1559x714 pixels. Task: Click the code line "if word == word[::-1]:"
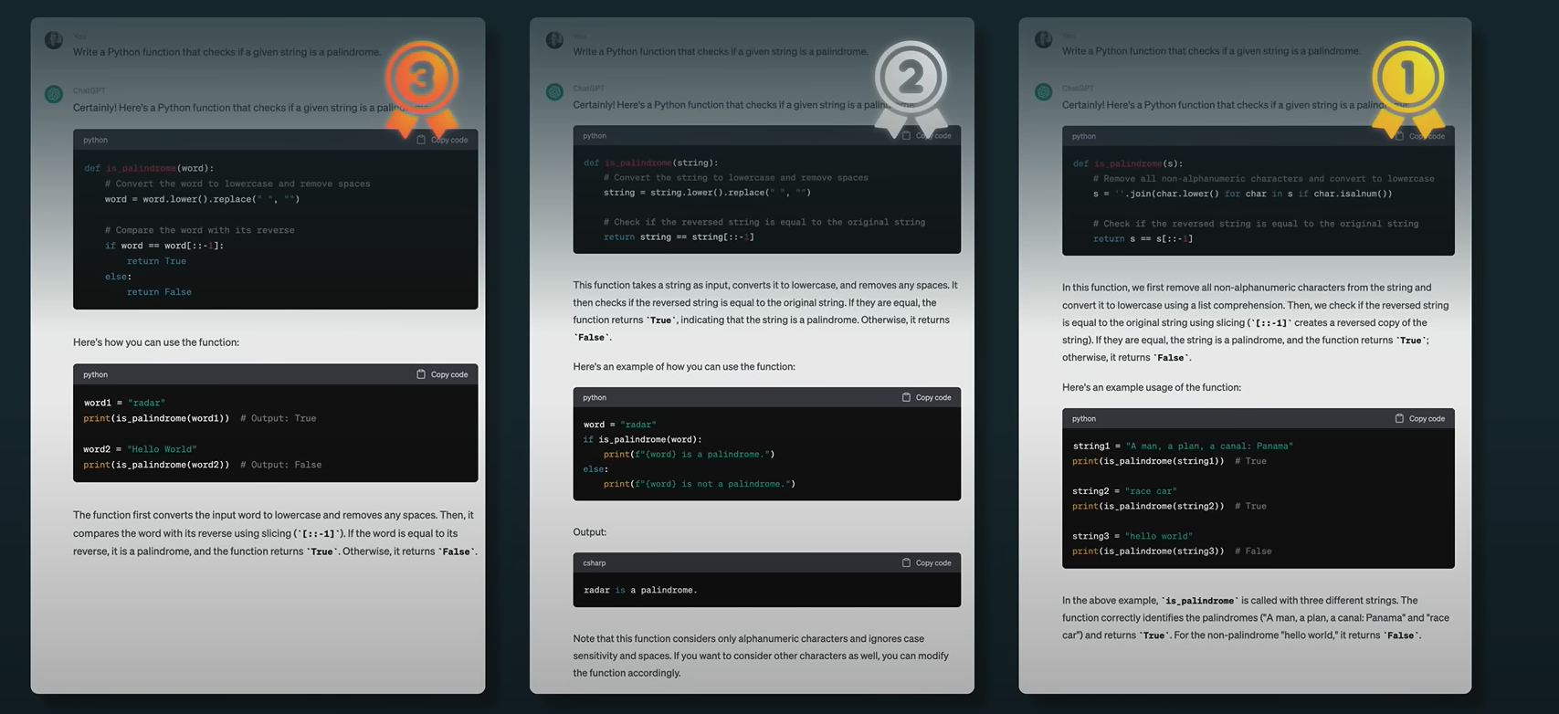[x=164, y=246]
